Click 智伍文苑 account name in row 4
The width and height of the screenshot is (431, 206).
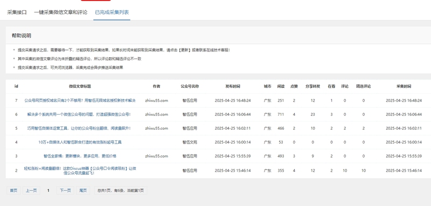click(190, 142)
